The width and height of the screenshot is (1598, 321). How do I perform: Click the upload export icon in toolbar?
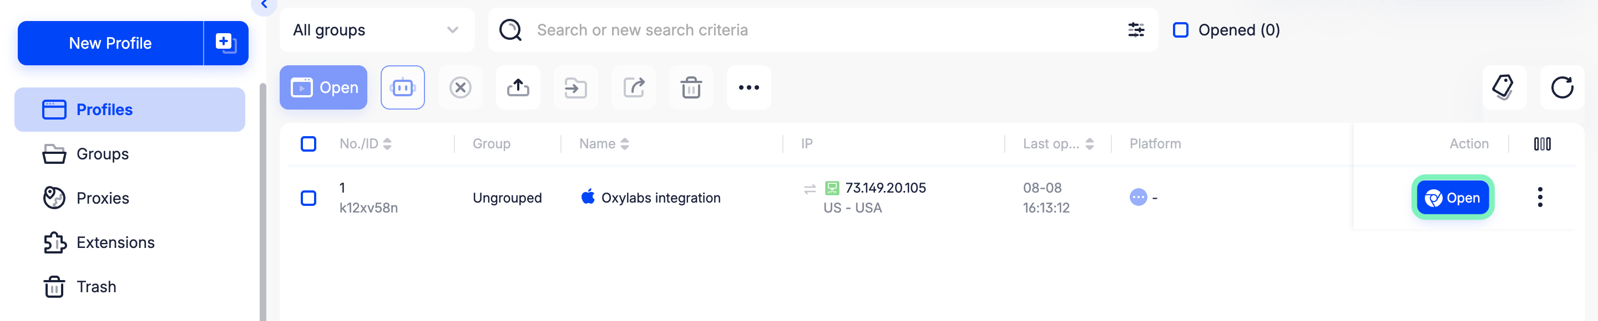click(517, 88)
